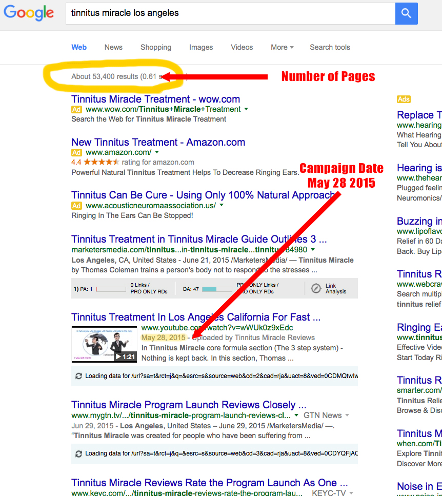Switch to the Images tab
The width and height of the screenshot is (442, 496).
tap(201, 48)
